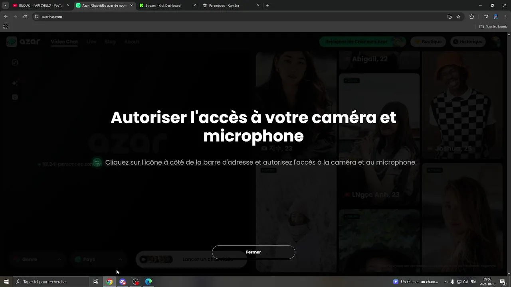Close the Azar tab
The width and height of the screenshot is (511, 287).
pyautogui.click(x=131, y=6)
